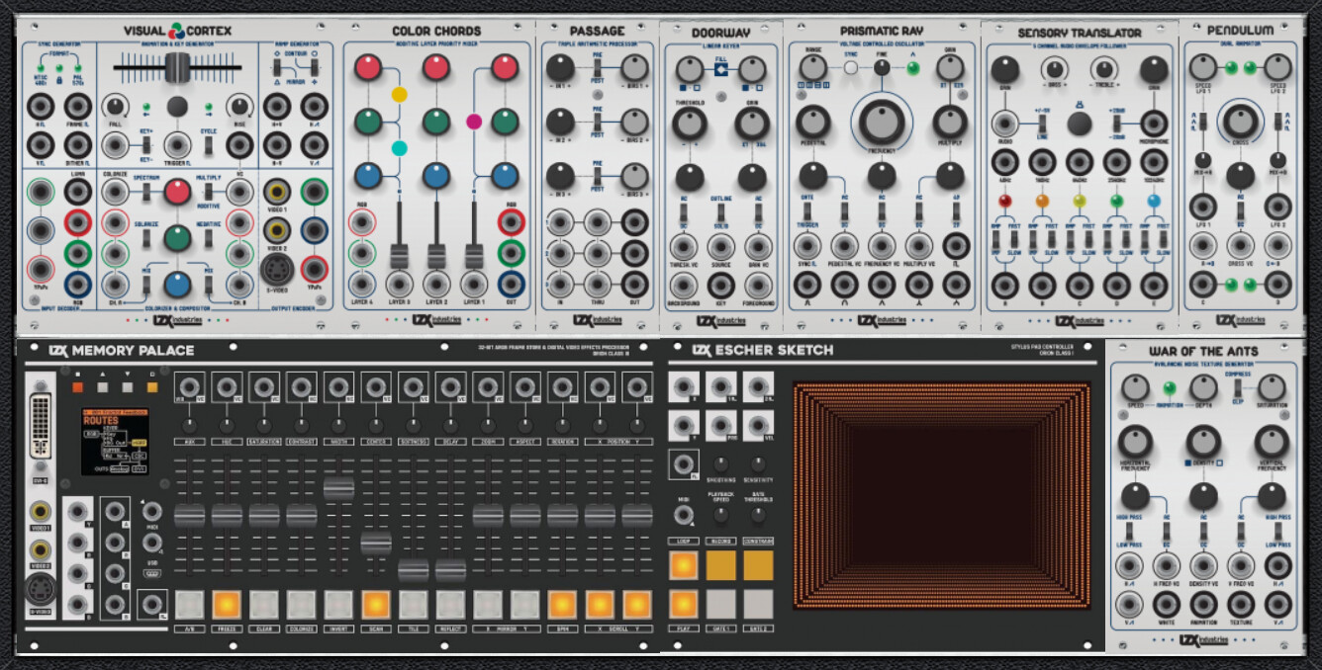Click the Visual Cortex TRIGGER jack
Screen dimensions: 1322x670
tap(177, 146)
